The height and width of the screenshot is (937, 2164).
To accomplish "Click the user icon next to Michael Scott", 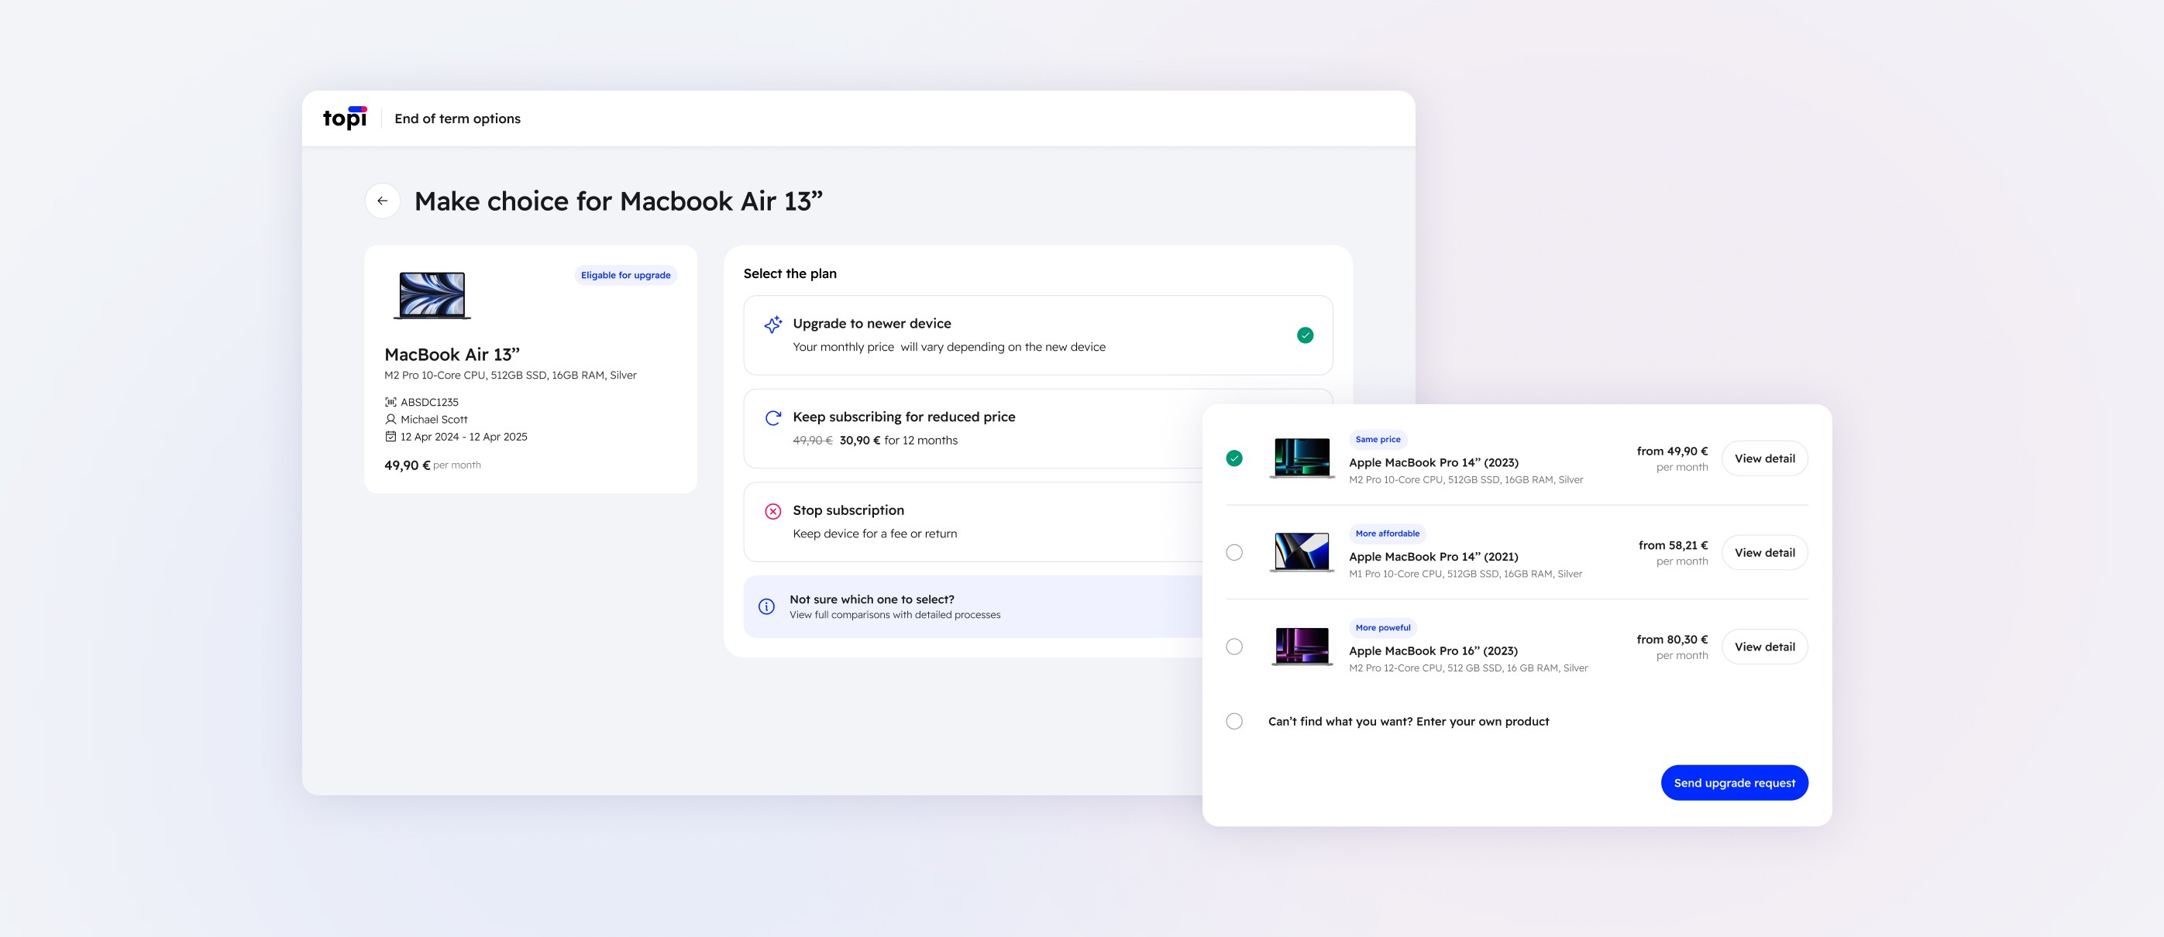I will click(390, 420).
